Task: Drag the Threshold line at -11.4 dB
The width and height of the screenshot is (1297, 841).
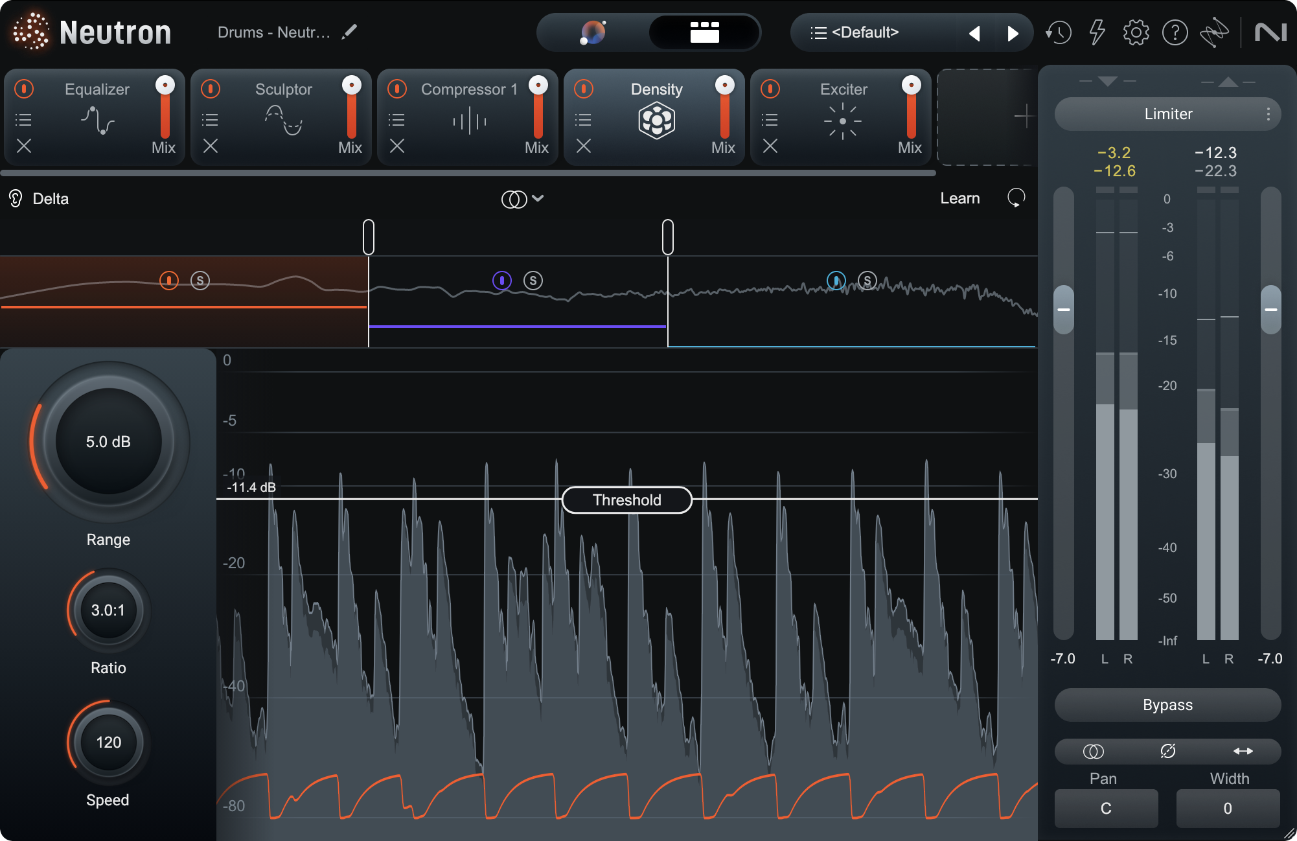Action: (x=625, y=498)
